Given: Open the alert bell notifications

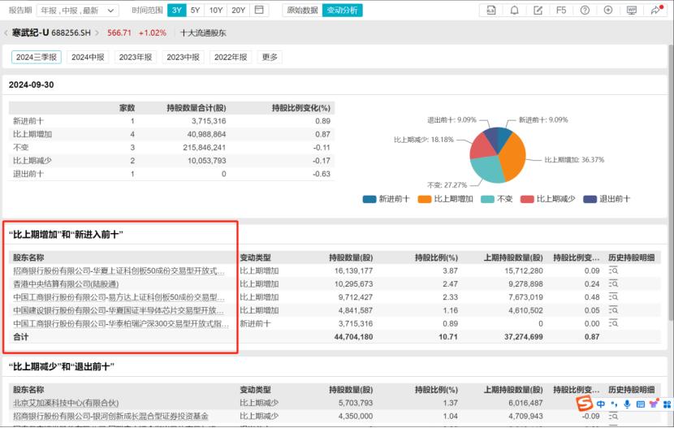Looking at the screenshot, I should coord(514,10).
